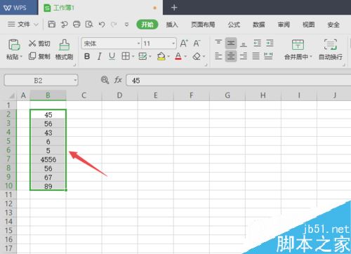
Task: Open the font name dropdown
Action: 138,44
